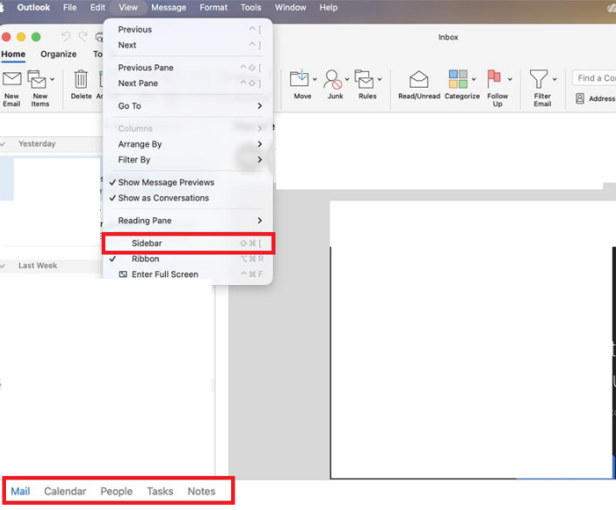Expand the Follow Up dropdown arrow
616x510 pixels.
coord(510,79)
